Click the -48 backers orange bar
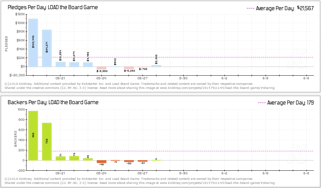The width and height of the screenshot is (321, 188). (102, 162)
